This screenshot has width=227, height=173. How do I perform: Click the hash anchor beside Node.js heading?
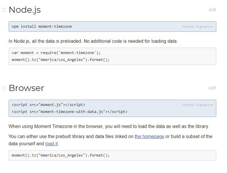click(4, 10)
